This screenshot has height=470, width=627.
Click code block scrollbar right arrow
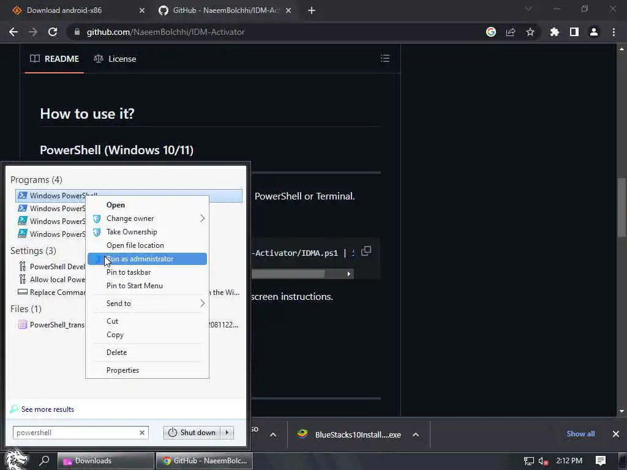(348, 274)
